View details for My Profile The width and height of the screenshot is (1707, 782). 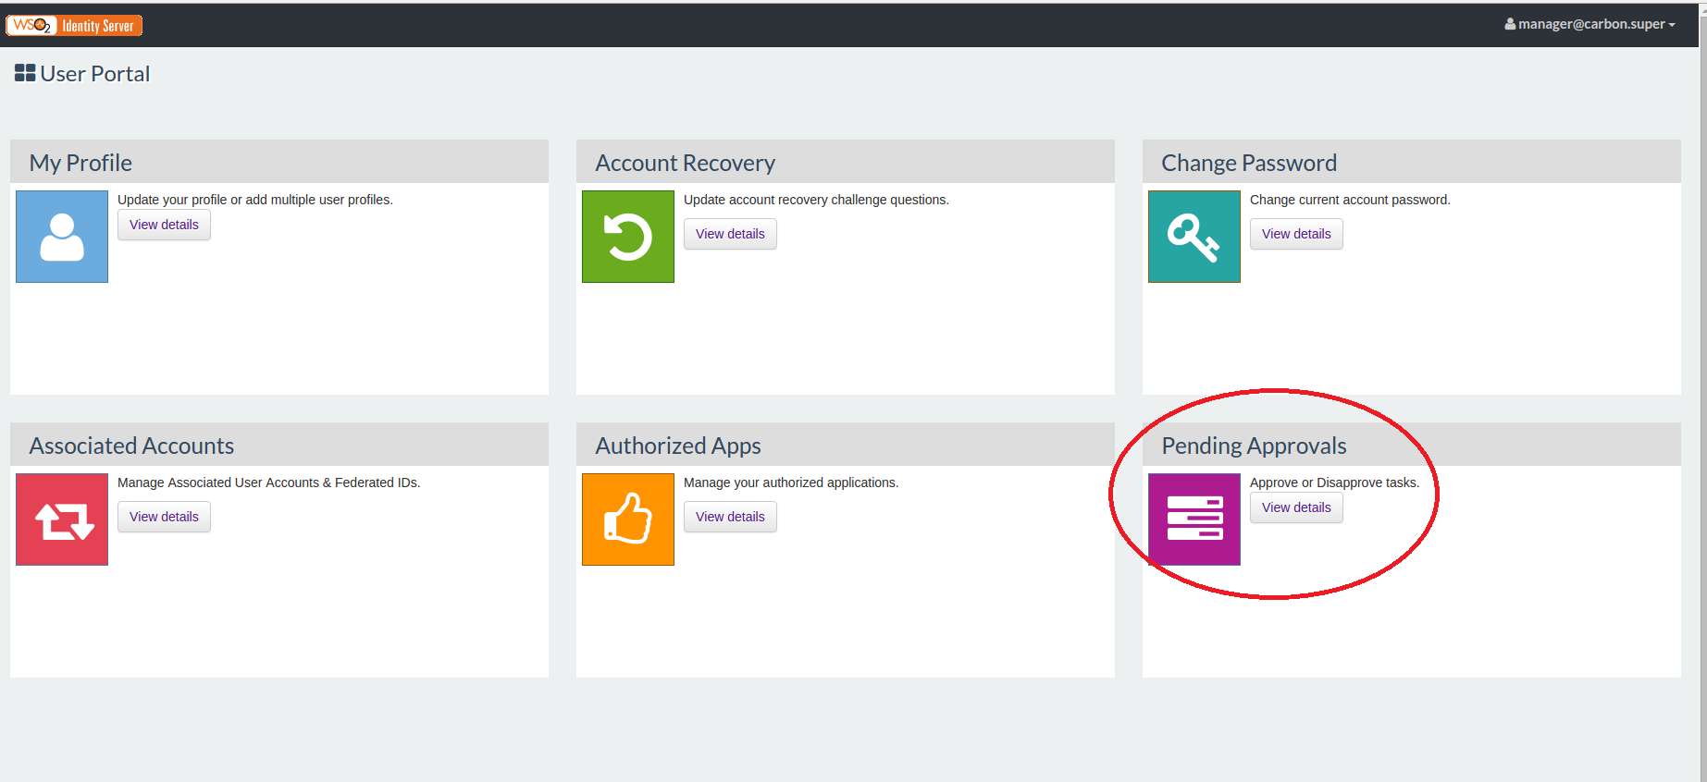(x=164, y=225)
